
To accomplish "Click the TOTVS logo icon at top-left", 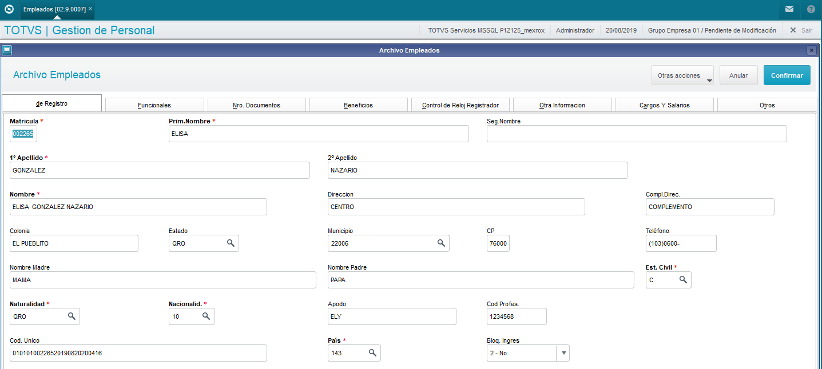I will (x=9, y=9).
